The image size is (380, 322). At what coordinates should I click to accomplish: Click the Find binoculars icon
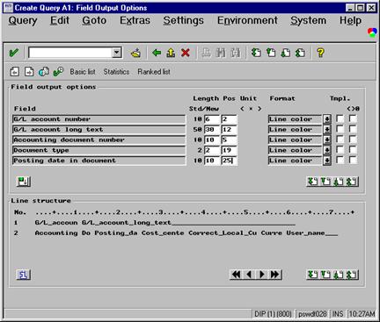click(221, 53)
